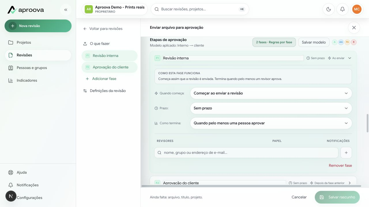Click the aproova logo
The height and width of the screenshot is (207, 369).
point(26,10)
